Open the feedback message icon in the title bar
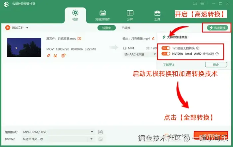 click(x=195, y=4)
